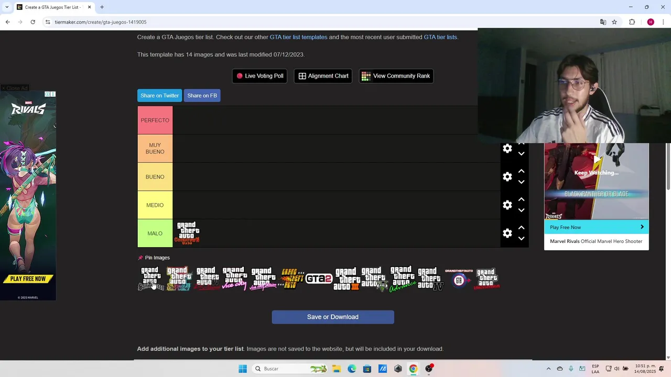The width and height of the screenshot is (671, 377).
Task: Click Share on Twitter button
Action: (159, 95)
